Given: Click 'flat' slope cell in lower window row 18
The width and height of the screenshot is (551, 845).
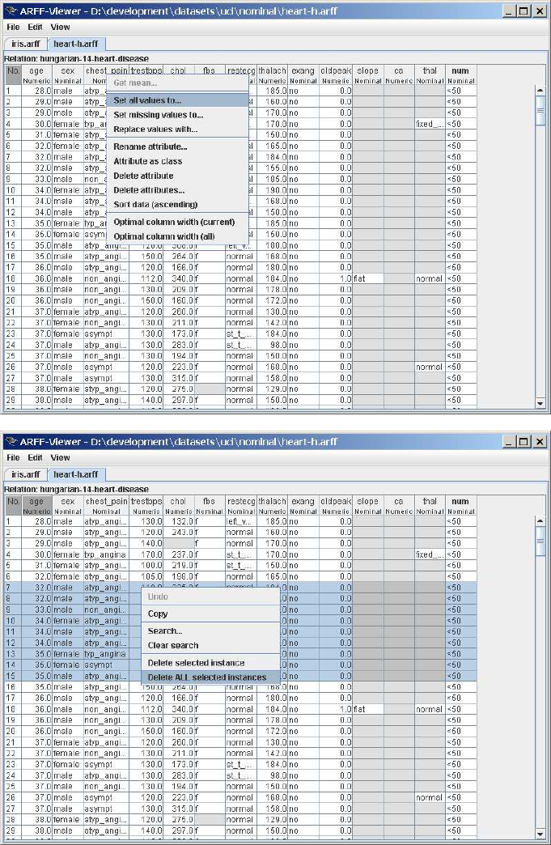Looking at the screenshot, I should 368,709.
